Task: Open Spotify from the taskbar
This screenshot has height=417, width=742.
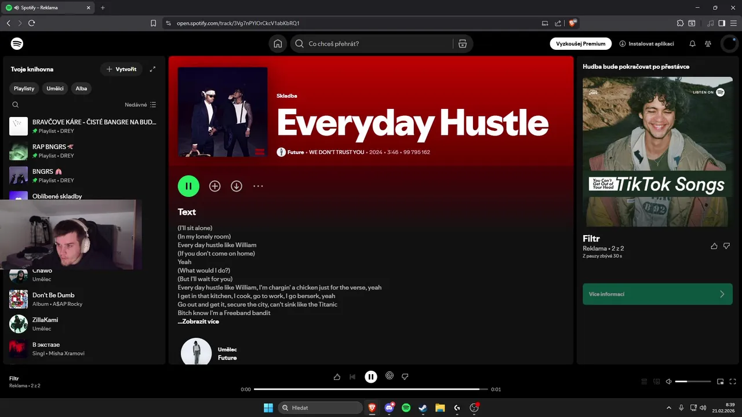Action: [x=406, y=408]
